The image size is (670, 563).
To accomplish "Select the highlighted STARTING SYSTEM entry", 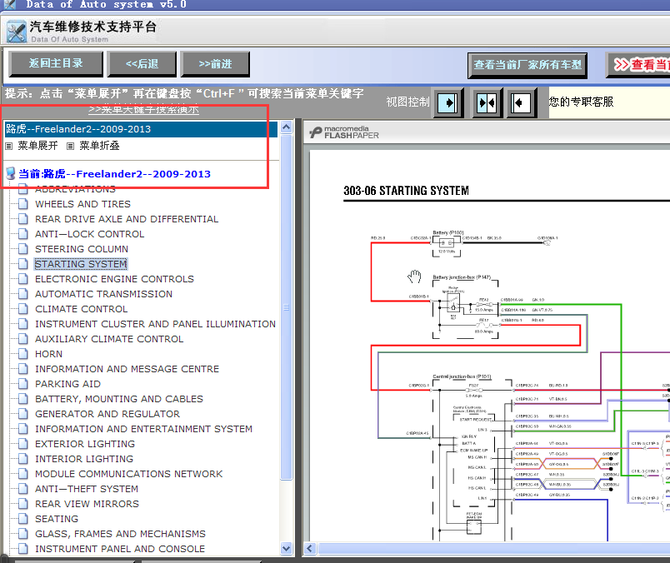I will (81, 264).
